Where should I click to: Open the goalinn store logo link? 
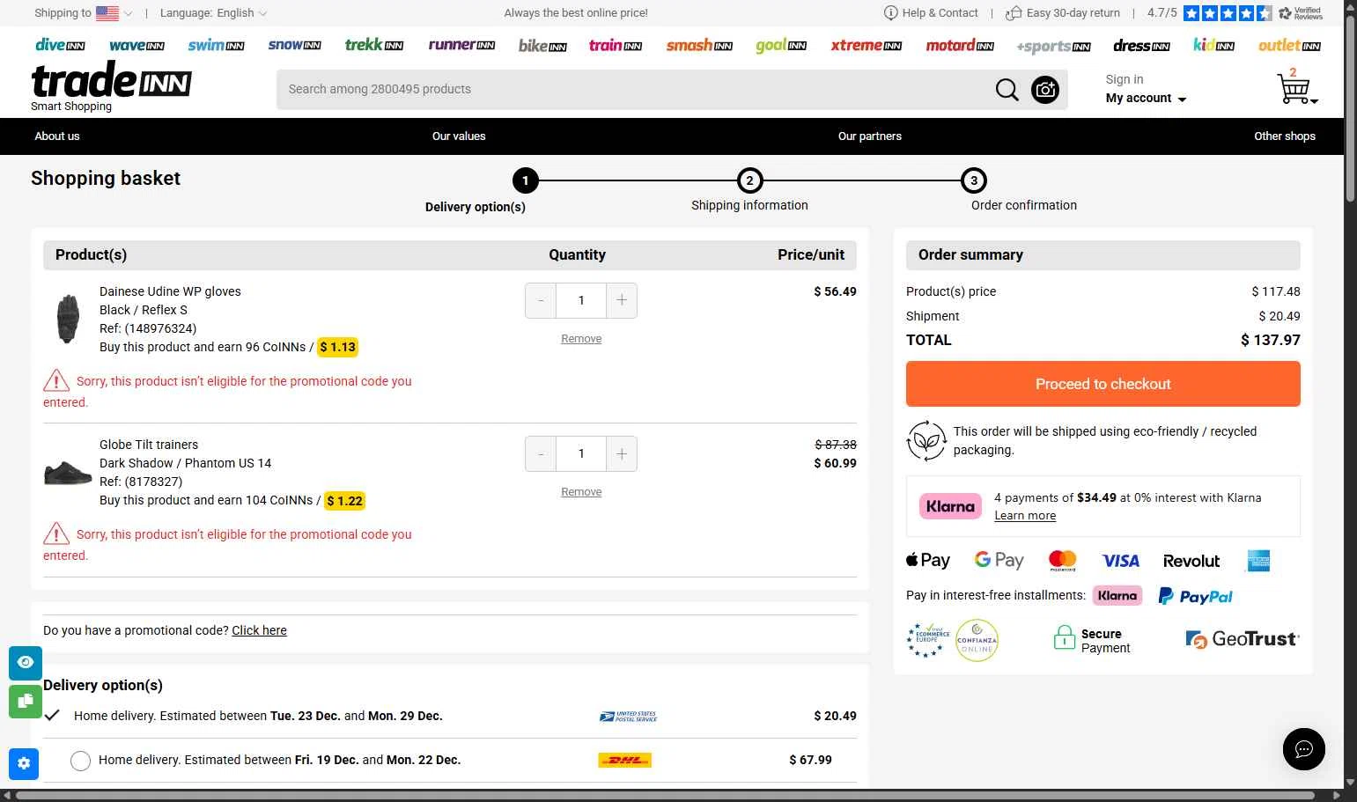[x=781, y=45]
